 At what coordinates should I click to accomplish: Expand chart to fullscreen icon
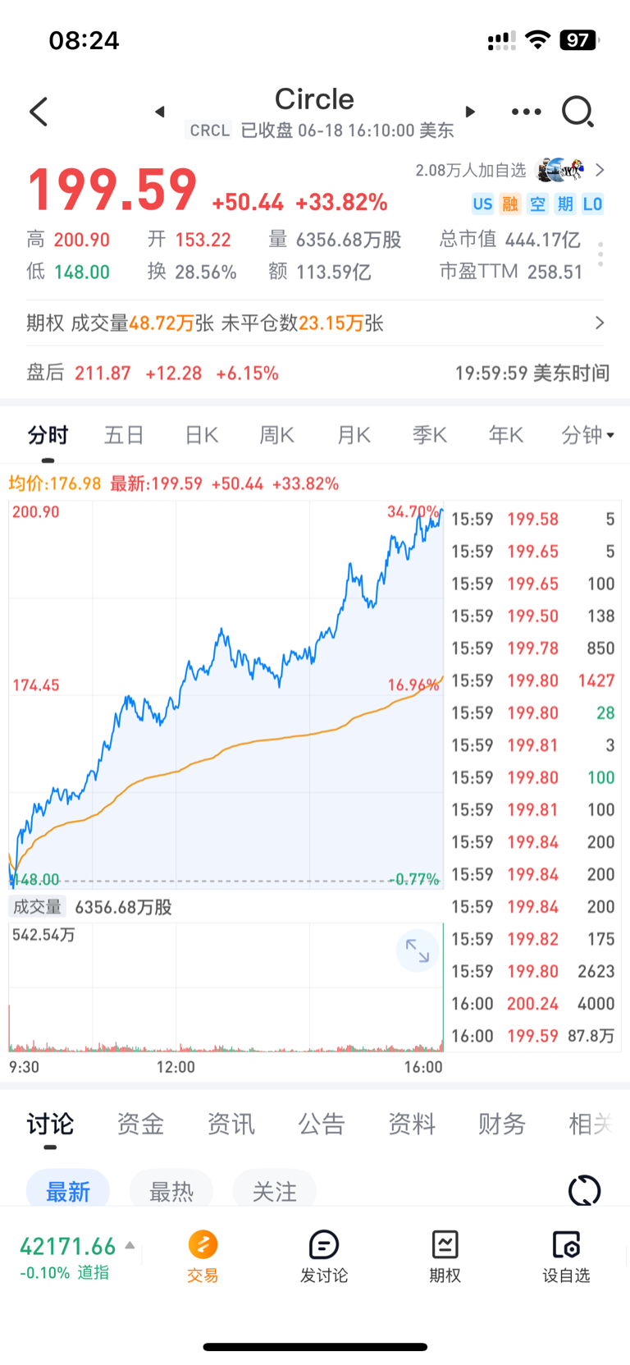[418, 950]
